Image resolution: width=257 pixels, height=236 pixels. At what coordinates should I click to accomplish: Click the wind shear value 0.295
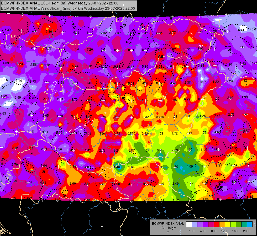pyautogui.click(x=188, y=99)
